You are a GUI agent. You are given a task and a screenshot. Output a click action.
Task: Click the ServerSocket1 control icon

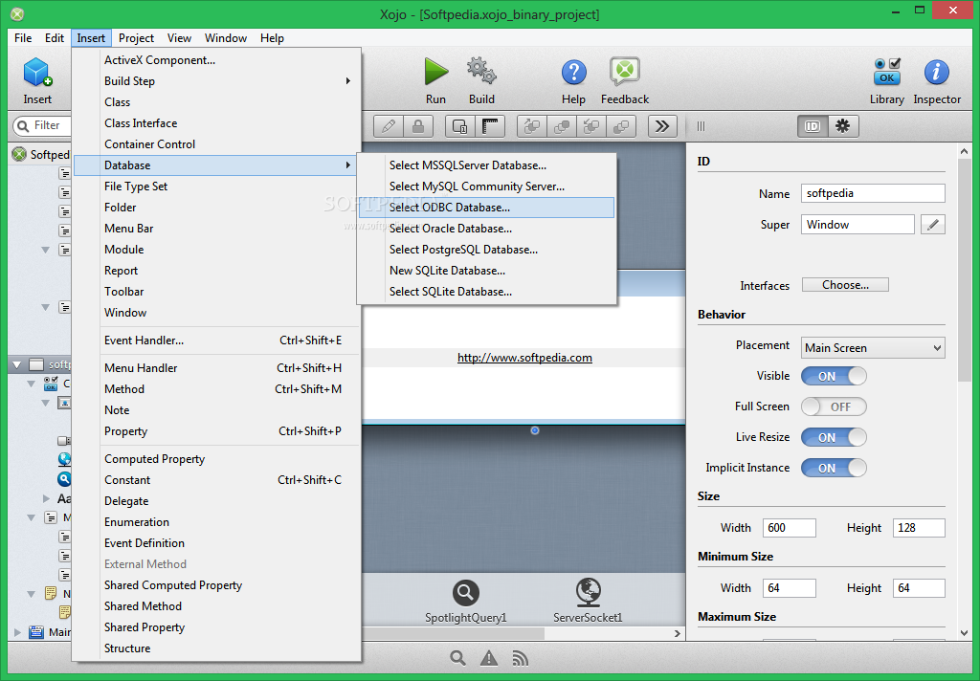[x=589, y=592]
